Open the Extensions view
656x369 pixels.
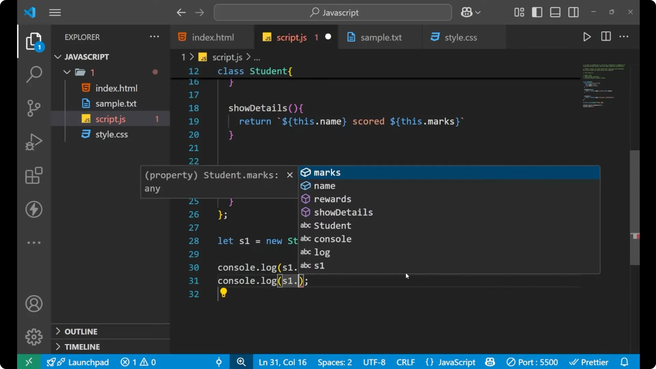(34, 176)
